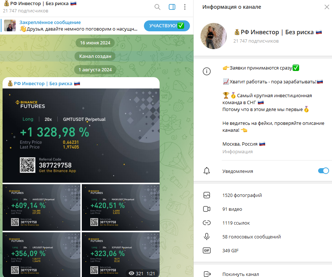Close the channel info panel
The image size is (332, 277).
point(327,7)
